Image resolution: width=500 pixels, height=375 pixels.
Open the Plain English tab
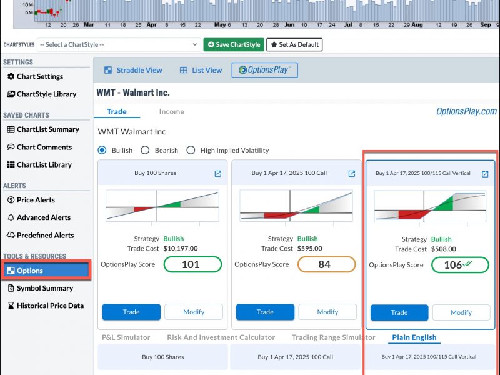pyautogui.click(x=414, y=337)
